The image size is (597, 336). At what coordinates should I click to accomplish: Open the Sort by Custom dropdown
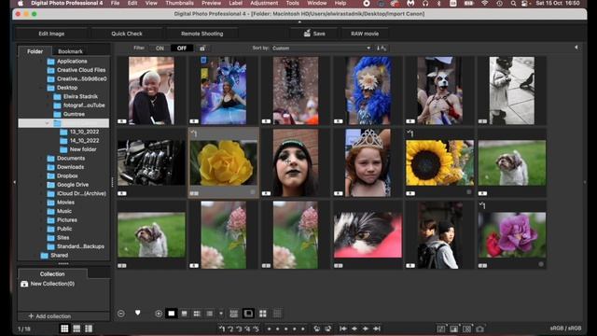click(x=321, y=48)
